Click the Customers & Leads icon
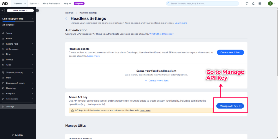 point(3,83)
